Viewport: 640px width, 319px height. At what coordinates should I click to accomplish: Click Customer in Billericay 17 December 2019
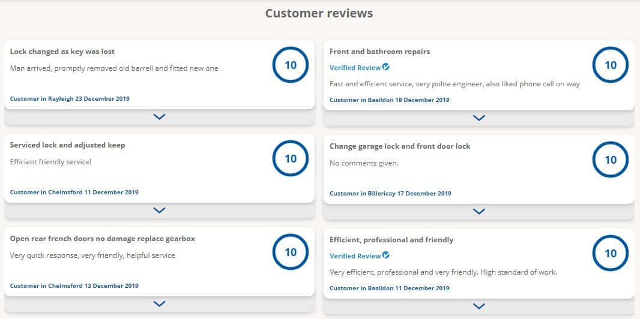[x=391, y=193]
